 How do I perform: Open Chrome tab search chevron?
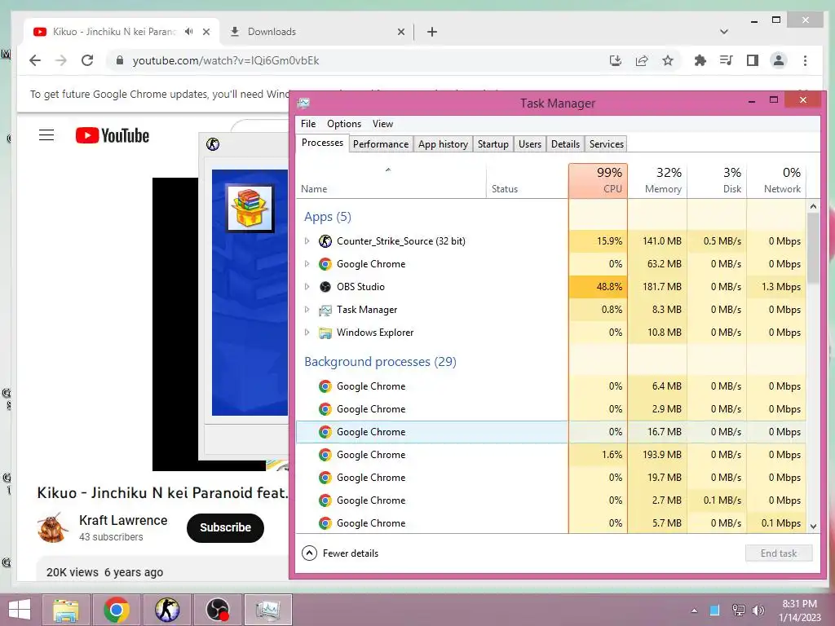tap(724, 32)
